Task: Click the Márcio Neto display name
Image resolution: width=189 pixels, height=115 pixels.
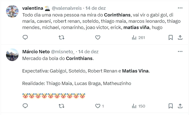Action: pyautogui.click(x=36, y=52)
